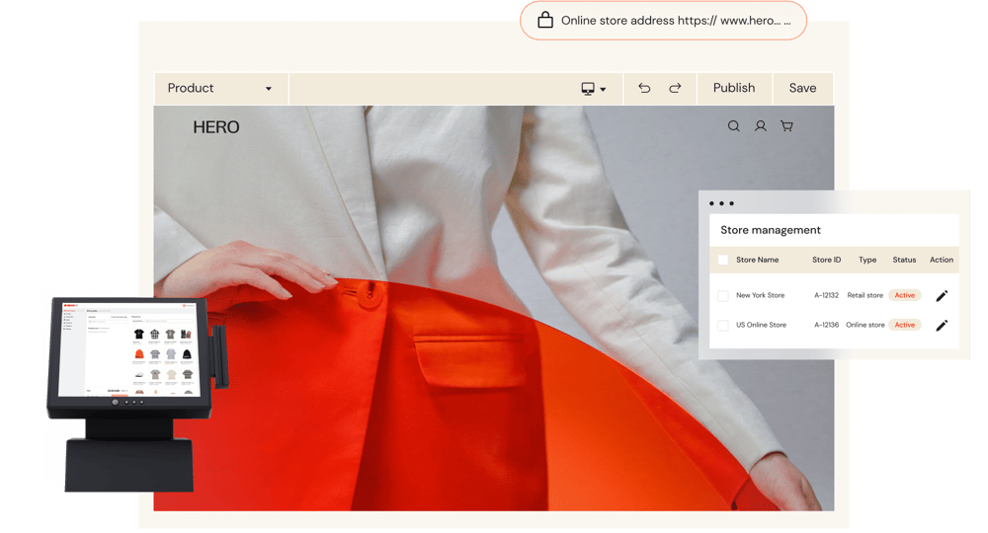The height and width of the screenshot is (533, 988).
Task: Check the New York Store row checkbox
Action: coord(723,296)
